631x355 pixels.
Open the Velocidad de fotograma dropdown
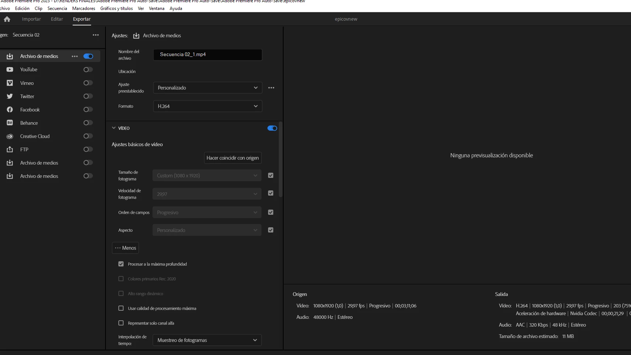click(x=207, y=194)
